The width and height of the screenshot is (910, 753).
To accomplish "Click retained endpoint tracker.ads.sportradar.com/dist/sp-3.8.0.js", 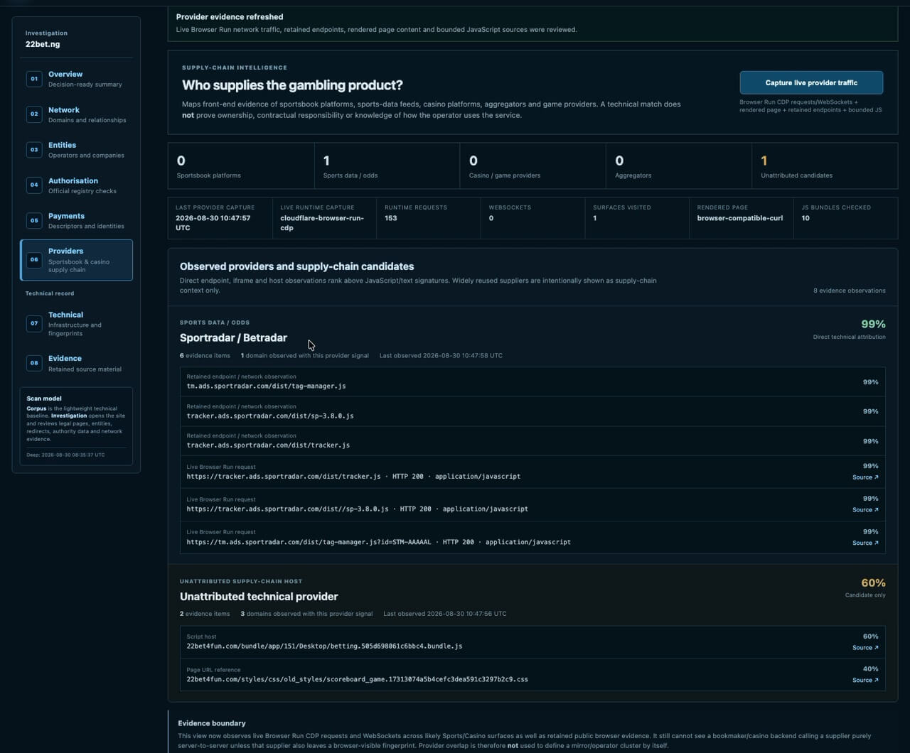I will 270,416.
